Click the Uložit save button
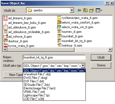The height and width of the screenshot is (104, 115). pyautogui.click(x=101, y=57)
